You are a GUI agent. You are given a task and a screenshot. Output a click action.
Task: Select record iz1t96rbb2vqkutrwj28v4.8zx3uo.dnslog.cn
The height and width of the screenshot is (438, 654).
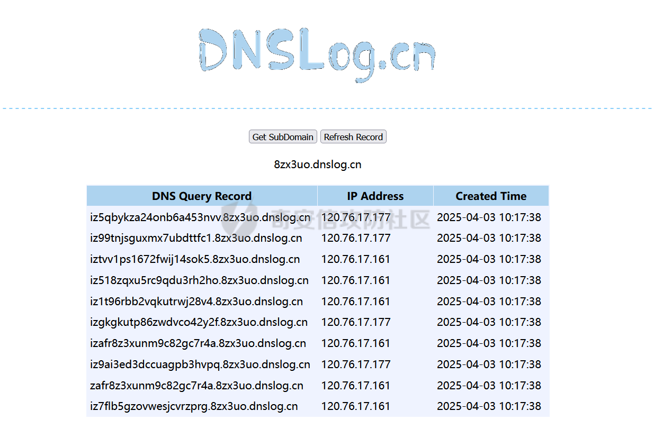click(x=196, y=302)
